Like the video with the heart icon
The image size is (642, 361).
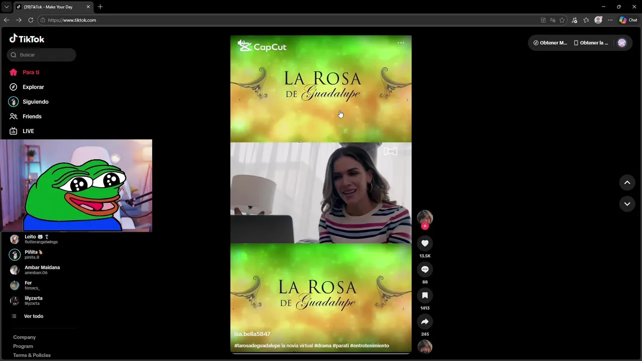coord(425,243)
